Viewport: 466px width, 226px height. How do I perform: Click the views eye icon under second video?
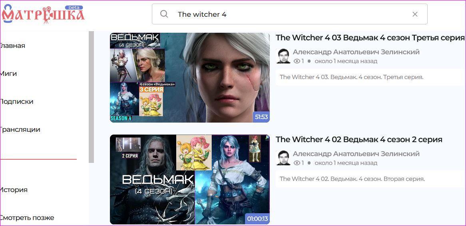(297, 163)
